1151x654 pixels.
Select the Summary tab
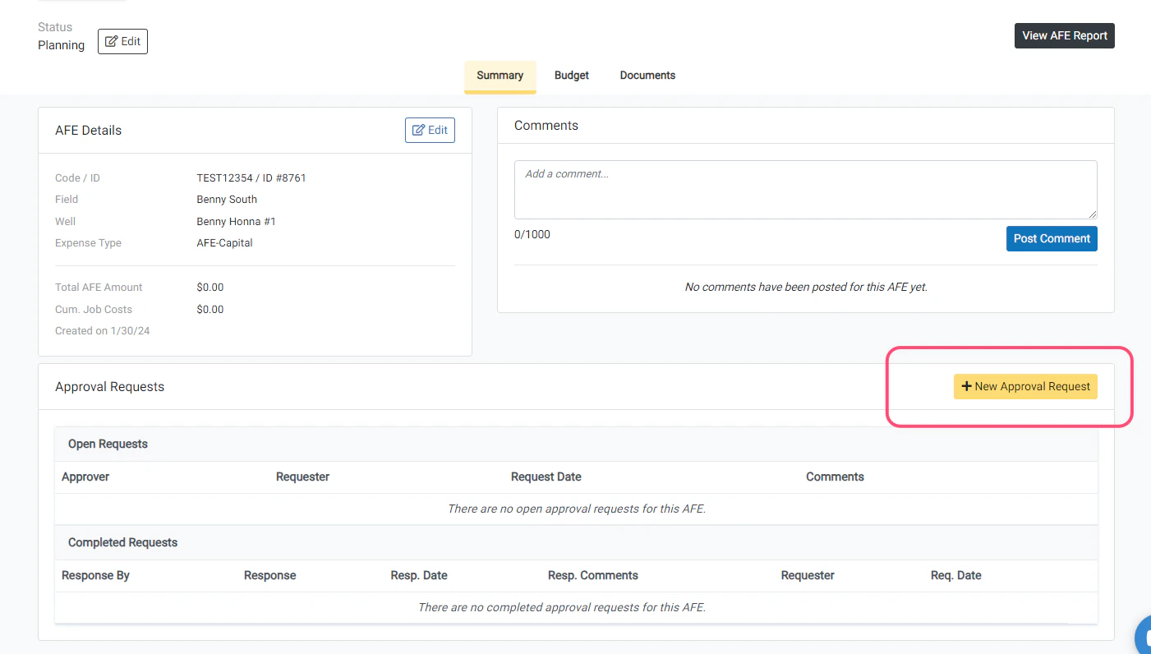tap(500, 75)
